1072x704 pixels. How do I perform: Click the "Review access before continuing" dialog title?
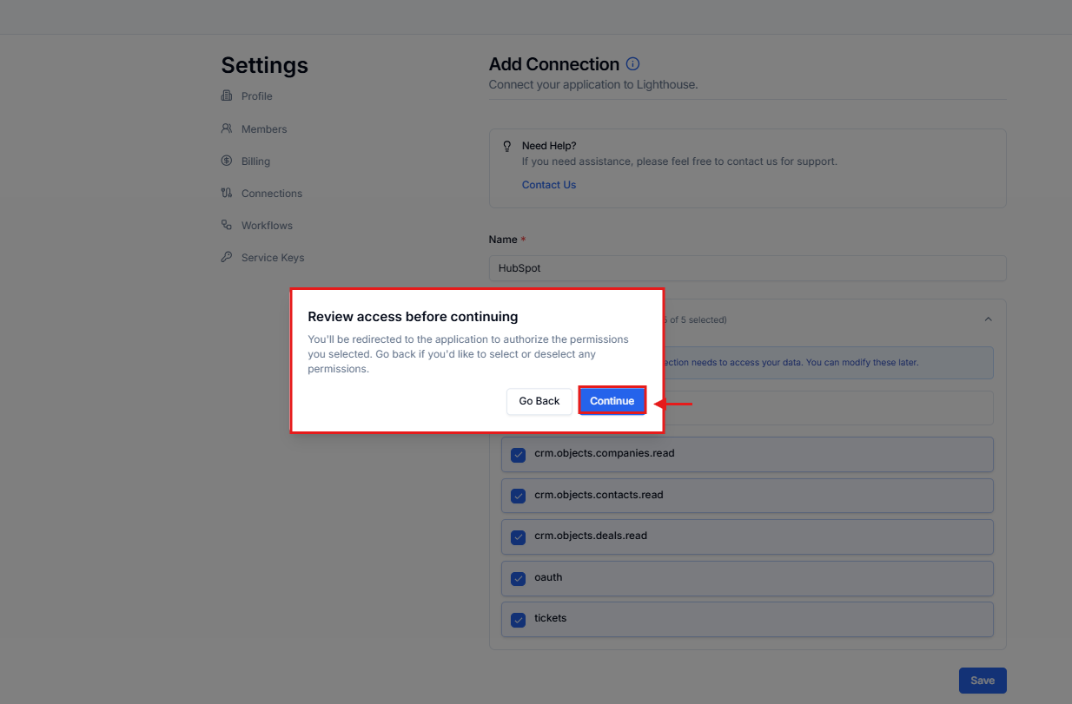click(413, 316)
